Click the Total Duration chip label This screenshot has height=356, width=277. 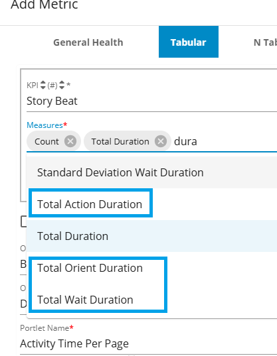[120, 141]
